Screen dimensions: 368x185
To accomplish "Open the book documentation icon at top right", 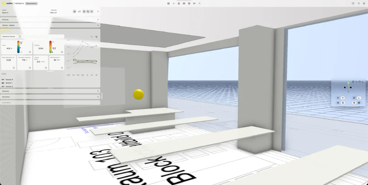I will 353,4.
